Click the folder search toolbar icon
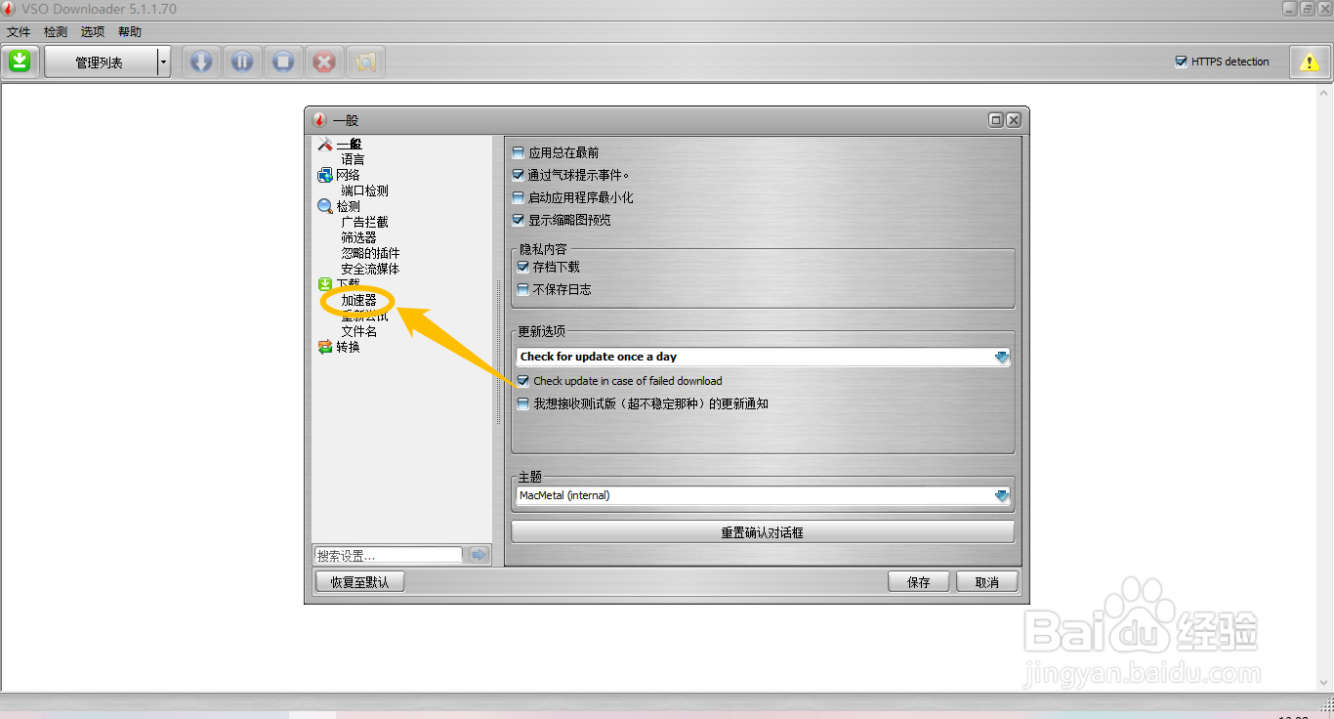 coord(365,62)
